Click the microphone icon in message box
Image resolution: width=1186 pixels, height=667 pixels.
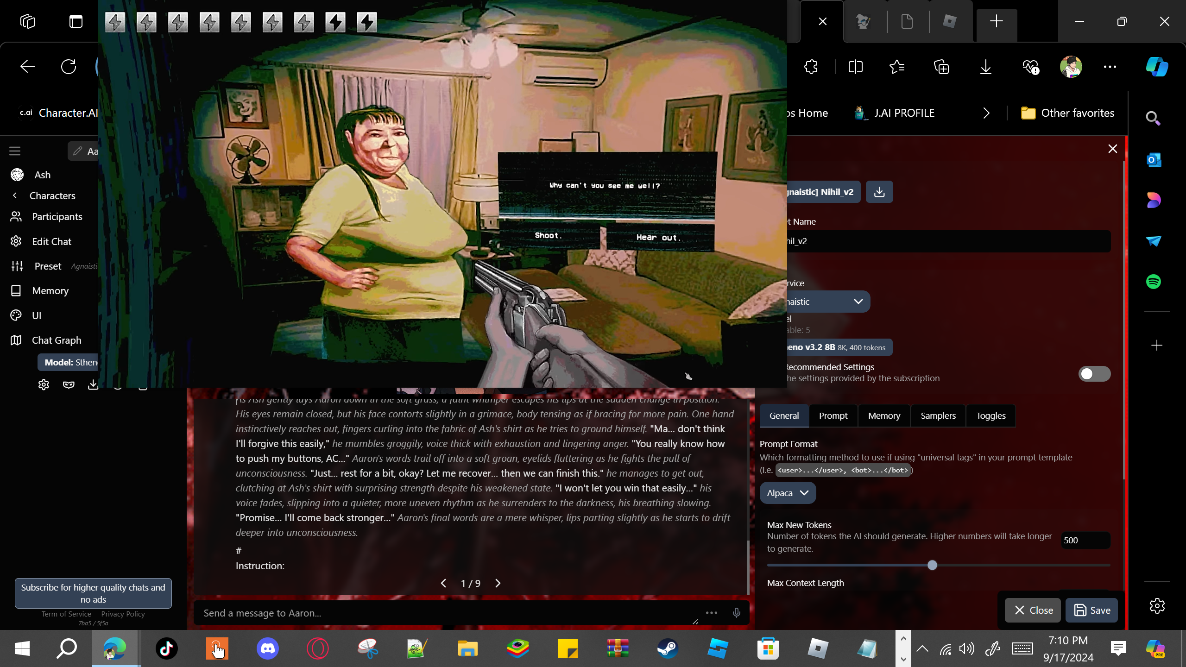pos(736,613)
